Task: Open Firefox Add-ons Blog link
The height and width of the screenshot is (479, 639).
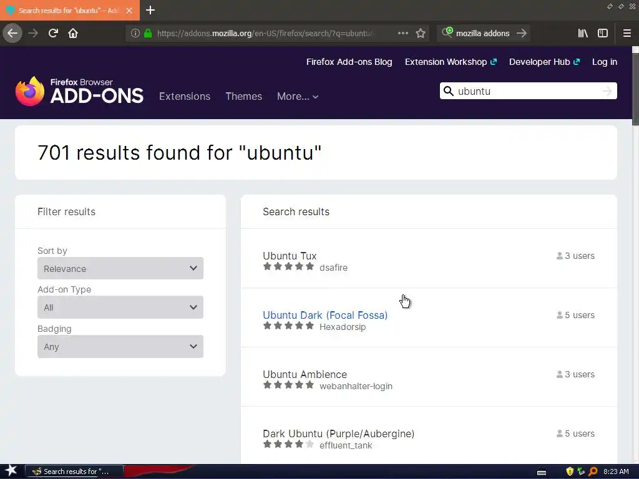Action: (x=349, y=62)
